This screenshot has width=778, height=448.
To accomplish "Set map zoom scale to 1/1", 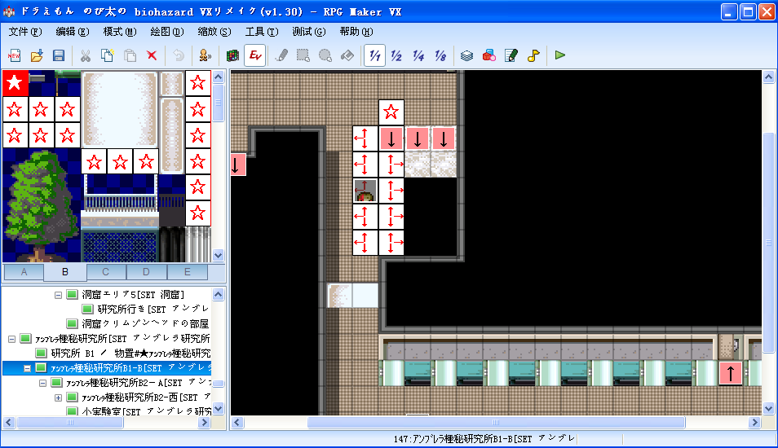I will 374,55.
